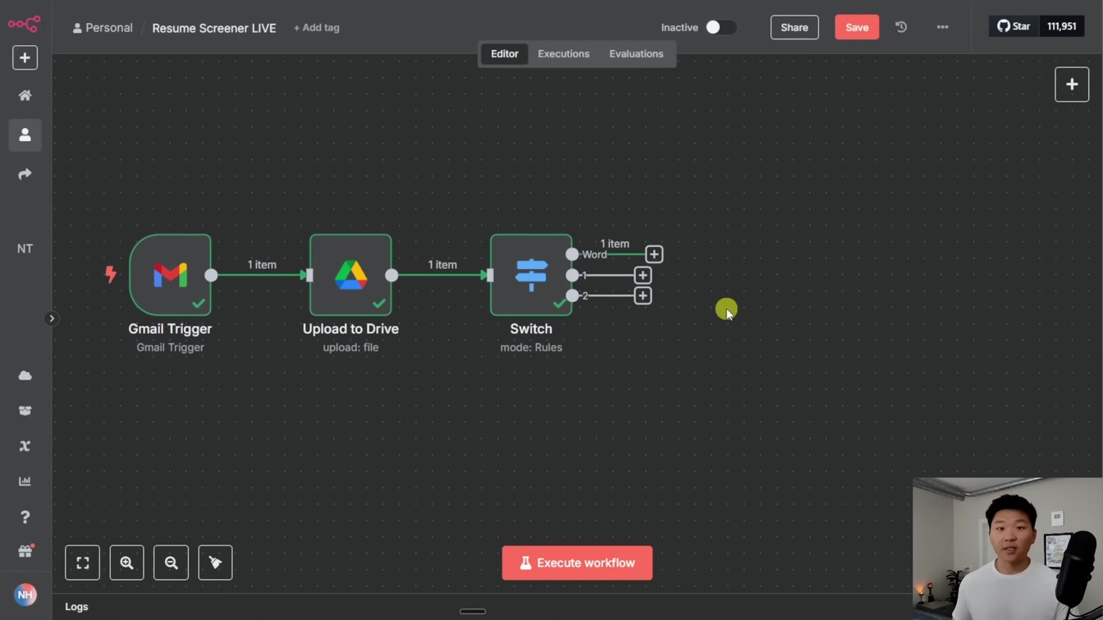Switch to the Evaluations tab

(x=636, y=54)
